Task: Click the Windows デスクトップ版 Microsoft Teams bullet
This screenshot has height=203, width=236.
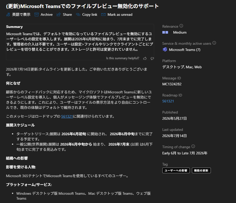Action: tap(84, 196)
